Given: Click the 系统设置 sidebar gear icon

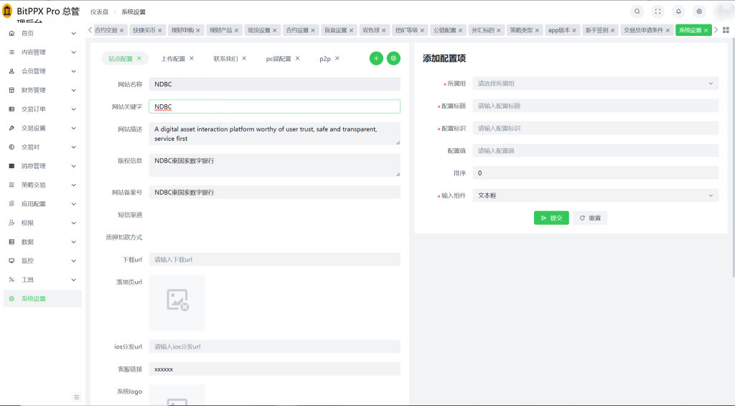Looking at the screenshot, I should pyautogui.click(x=11, y=298).
